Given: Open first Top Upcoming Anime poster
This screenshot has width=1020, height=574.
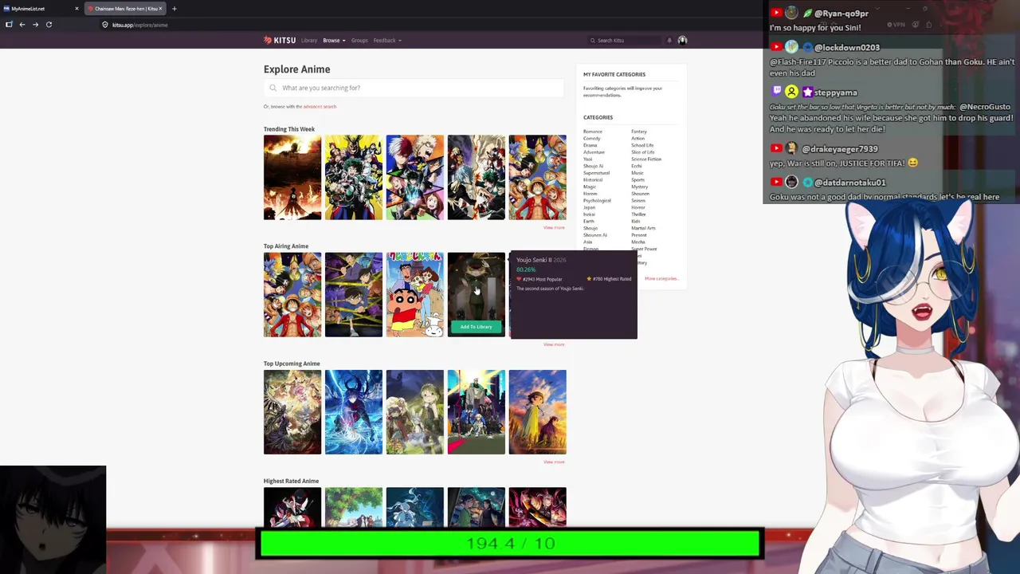Looking at the screenshot, I should pyautogui.click(x=292, y=412).
